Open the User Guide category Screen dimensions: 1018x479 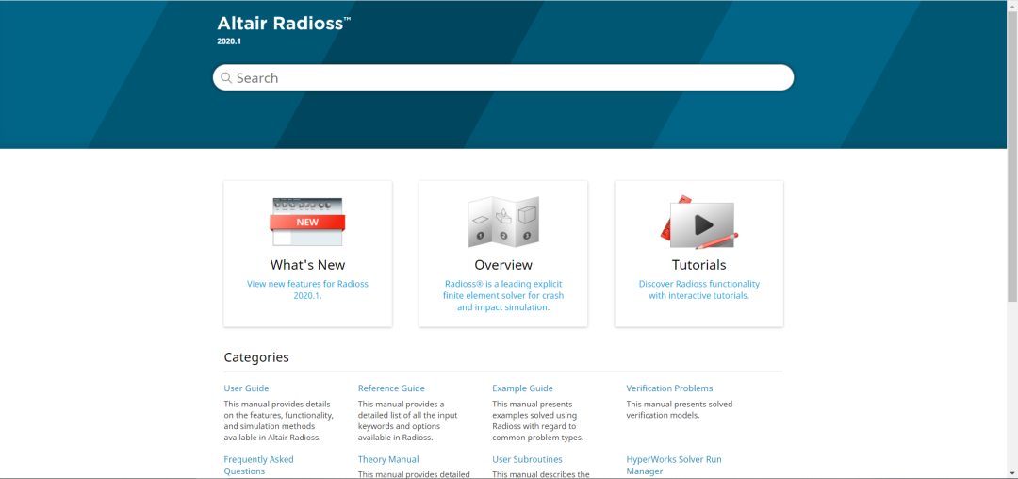tap(246, 388)
